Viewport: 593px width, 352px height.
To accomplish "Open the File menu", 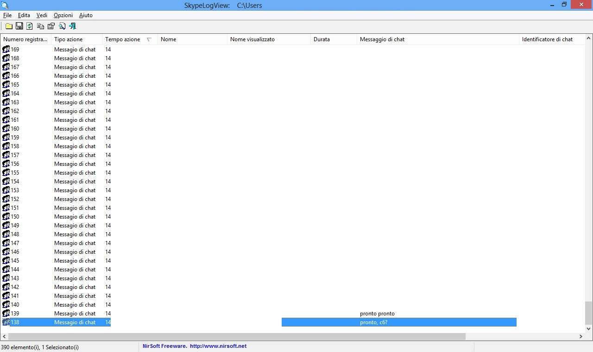I will 7,15.
